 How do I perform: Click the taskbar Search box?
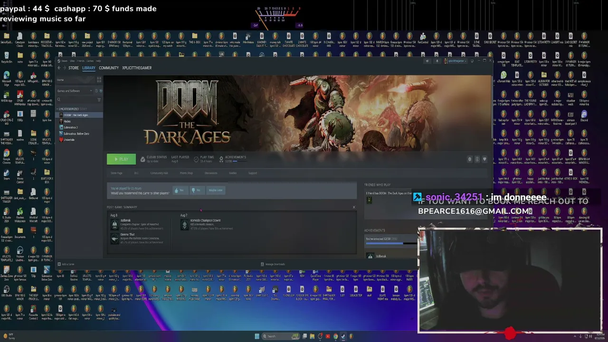coord(280,336)
